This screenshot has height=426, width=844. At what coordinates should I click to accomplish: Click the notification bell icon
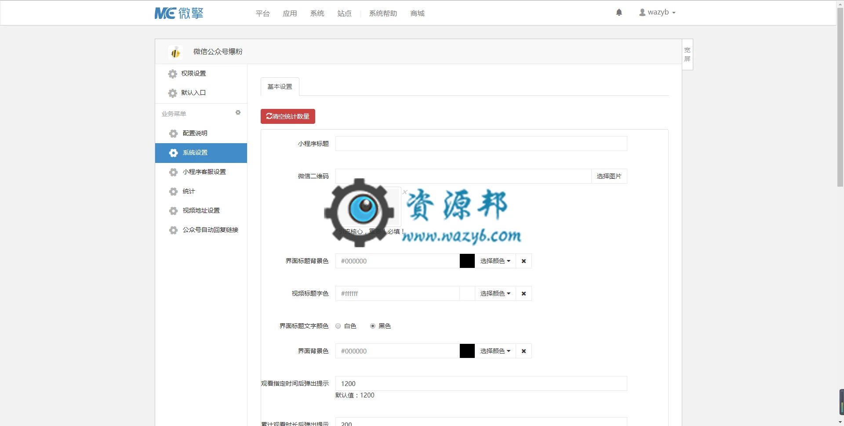coord(619,12)
